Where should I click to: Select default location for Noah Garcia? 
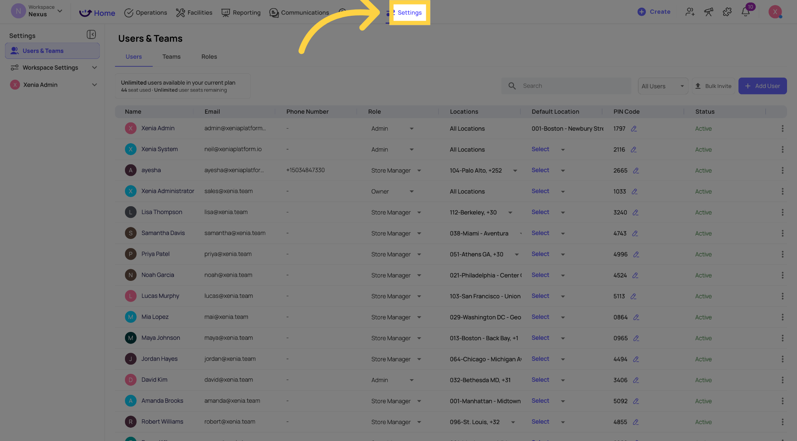[x=548, y=275]
